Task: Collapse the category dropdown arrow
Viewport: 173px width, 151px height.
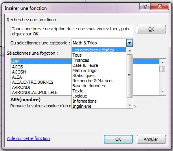Action: (x=130, y=43)
